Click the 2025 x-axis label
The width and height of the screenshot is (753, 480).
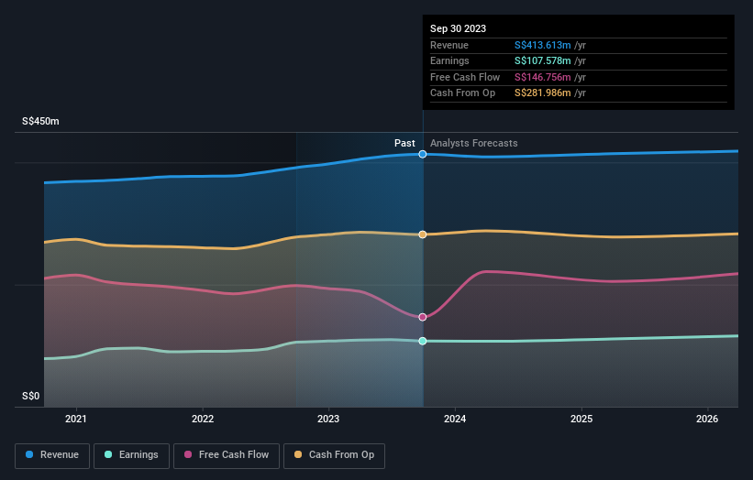pyautogui.click(x=581, y=419)
